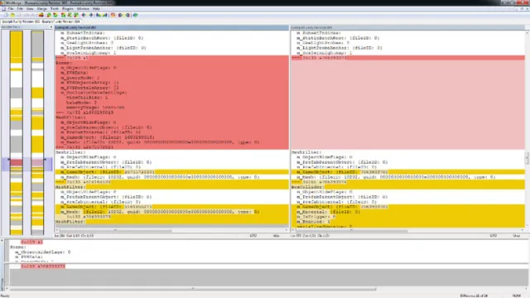This screenshot has width=530, height=298.
Task: Jump to current difference toolbar icon
Action: [70, 15]
